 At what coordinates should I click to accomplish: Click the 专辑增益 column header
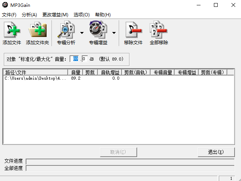pyautogui.click(x=186, y=72)
